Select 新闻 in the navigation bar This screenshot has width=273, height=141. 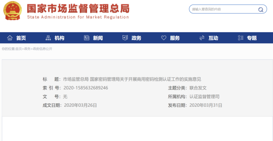[98, 38]
